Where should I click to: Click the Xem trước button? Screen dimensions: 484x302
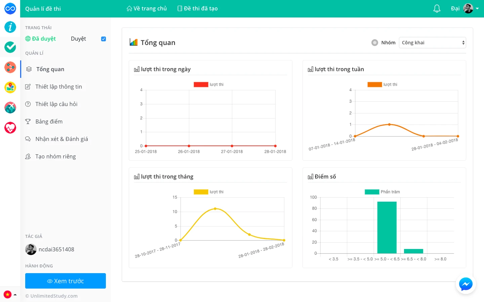coord(66,281)
